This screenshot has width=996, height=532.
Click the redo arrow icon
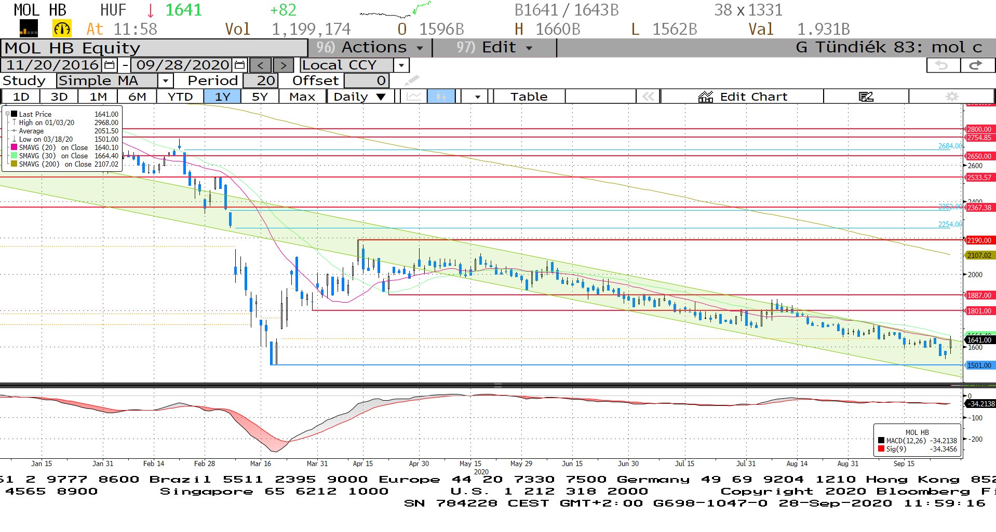click(x=977, y=65)
